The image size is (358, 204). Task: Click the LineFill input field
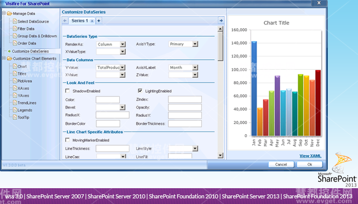(180, 156)
